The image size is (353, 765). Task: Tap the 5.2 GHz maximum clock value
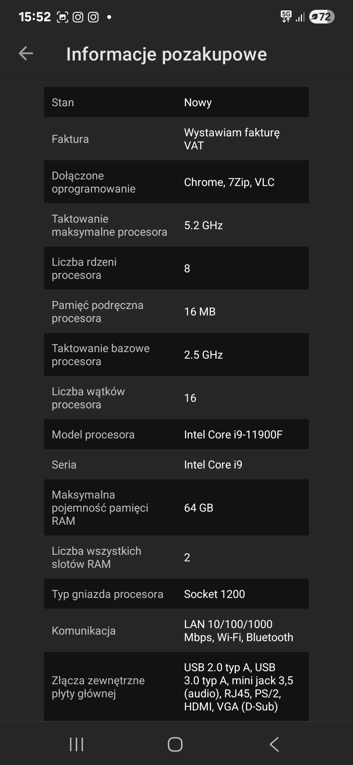[x=203, y=225]
